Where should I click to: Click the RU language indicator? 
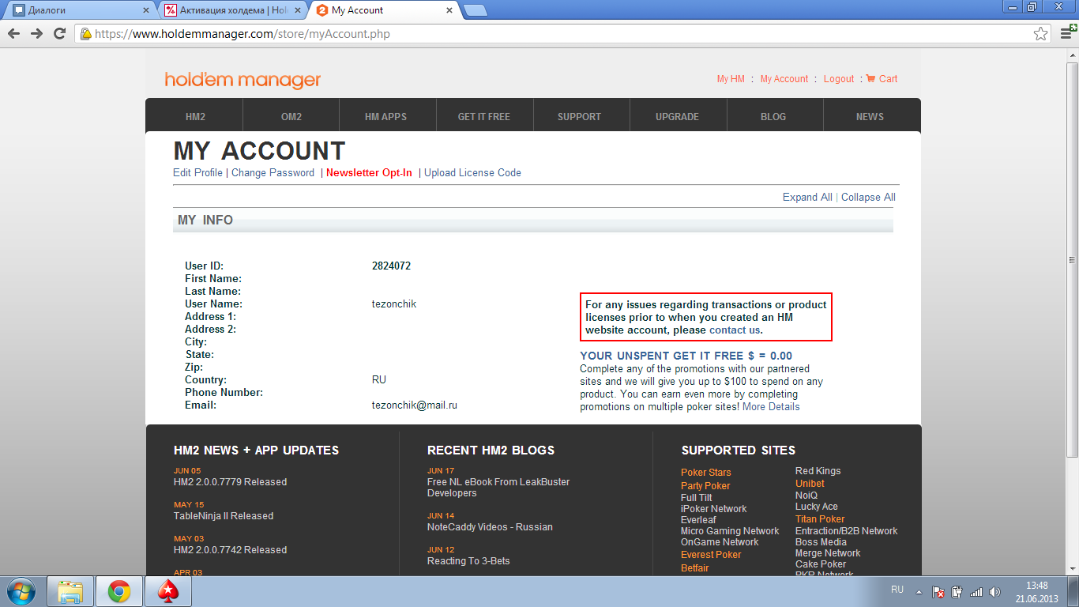tap(897, 590)
